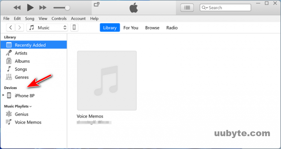This screenshot has height=149, width=281.
Task: Close the iTunes window
Action: (275, 3)
